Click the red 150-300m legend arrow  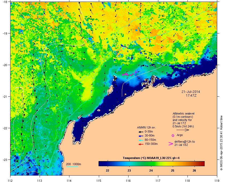click(141, 144)
